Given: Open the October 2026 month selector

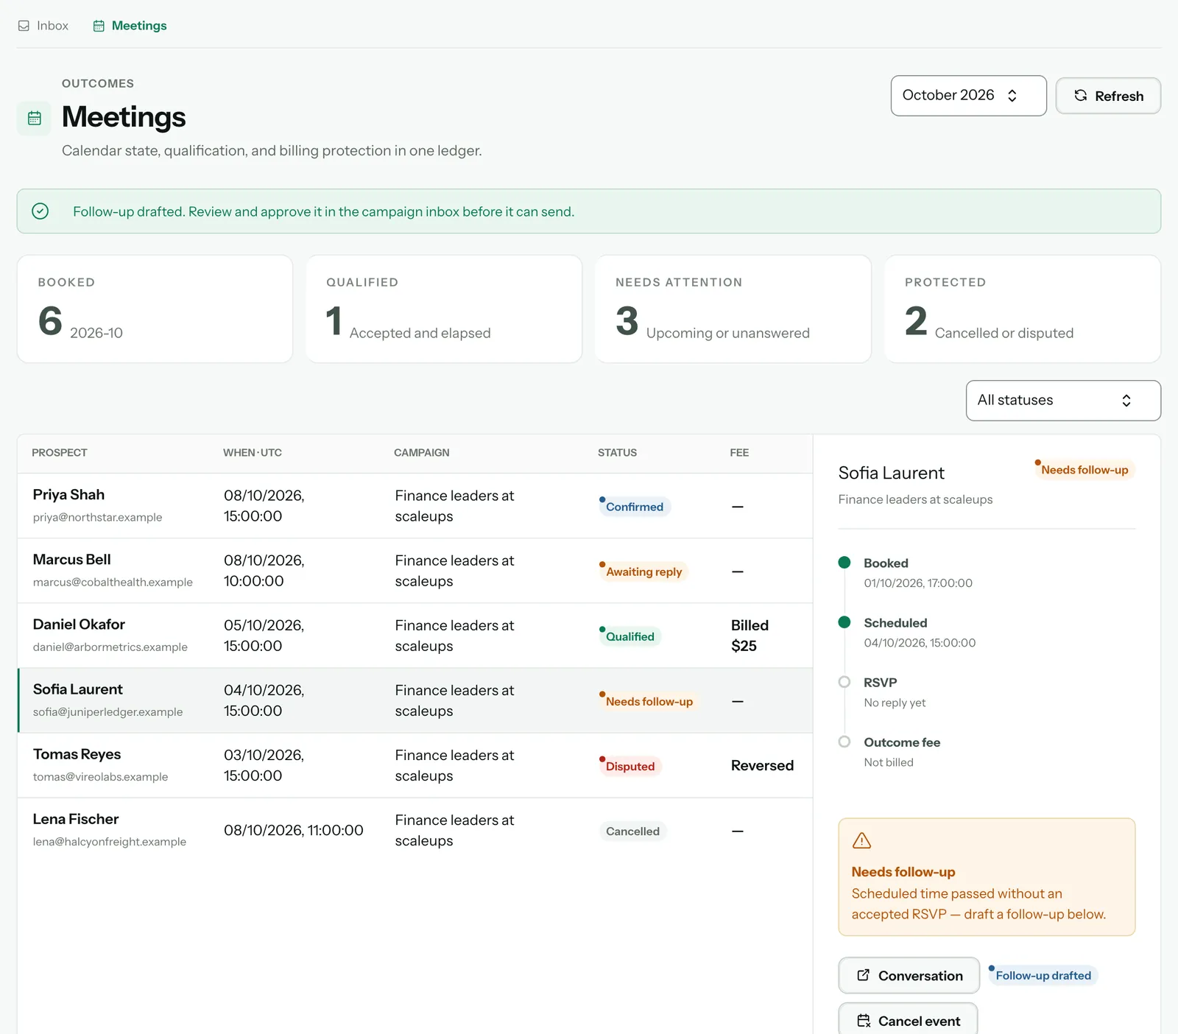Looking at the screenshot, I should pos(968,96).
